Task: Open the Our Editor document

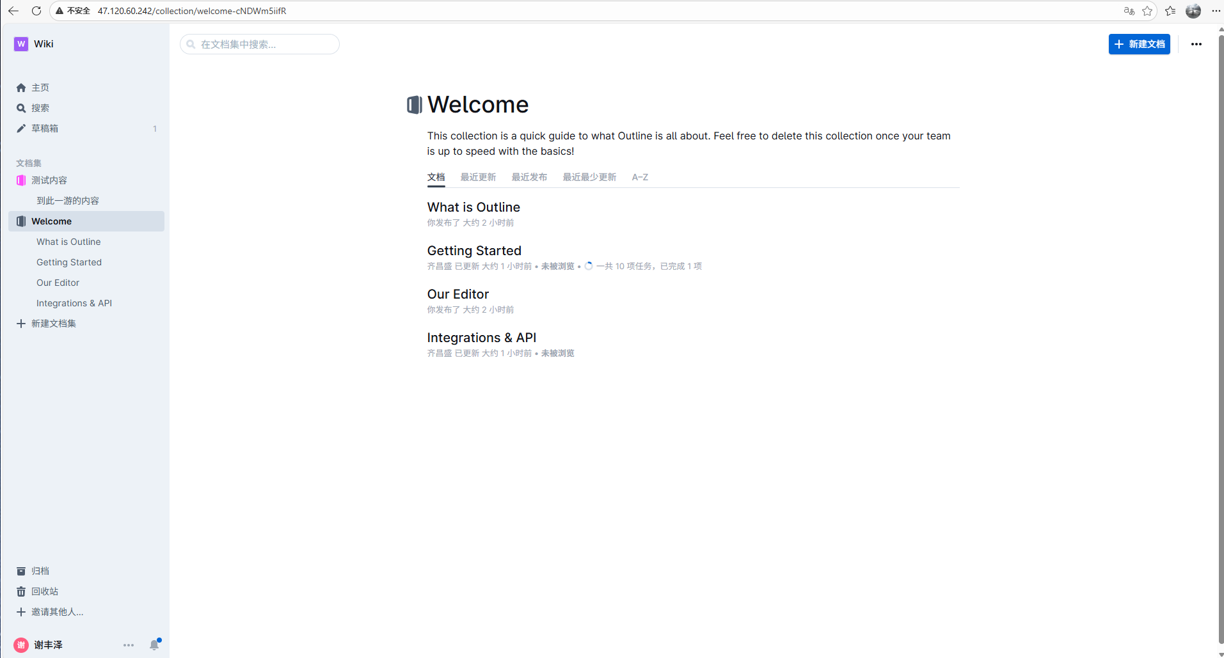Action: [x=458, y=294]
